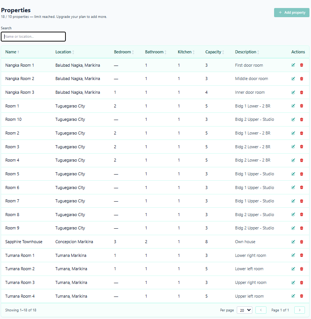Image resolution: width=311 pixels, height=319 pixels.
Task: Click edit icon for Room 7
Action: click(293, 201)
